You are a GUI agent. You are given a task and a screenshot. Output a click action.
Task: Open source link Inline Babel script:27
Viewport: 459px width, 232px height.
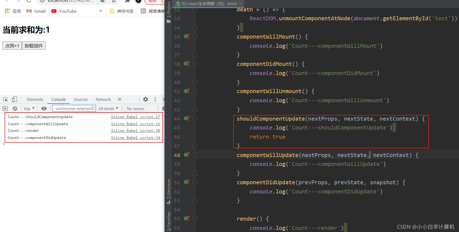[x=135, y=117]
